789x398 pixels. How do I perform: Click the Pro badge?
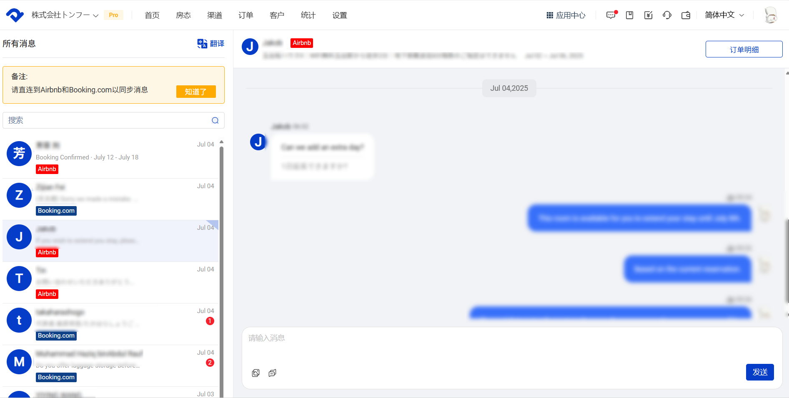click(113, 15)
